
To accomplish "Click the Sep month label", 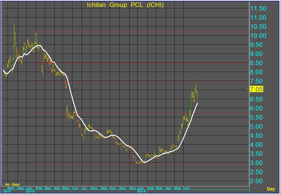I will pyautogui.click(x=104, y=188).
